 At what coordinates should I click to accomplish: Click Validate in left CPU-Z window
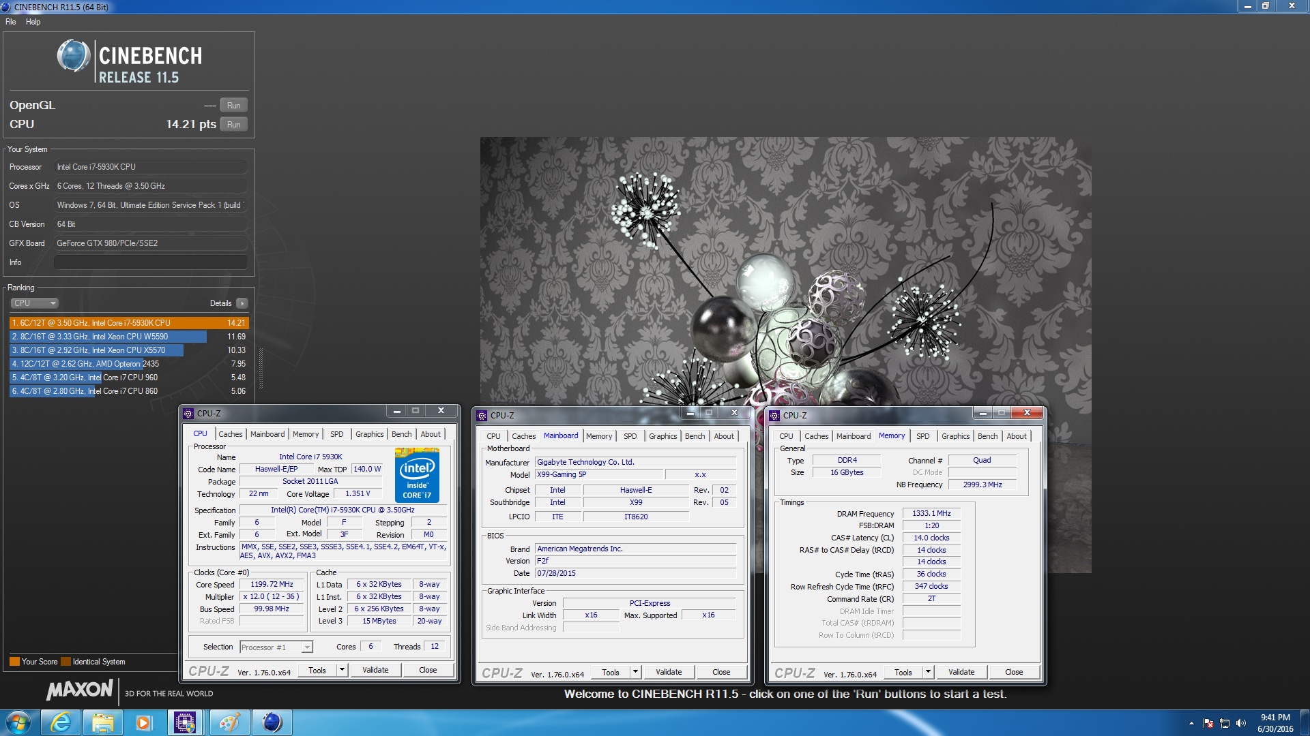click(375, 671)
